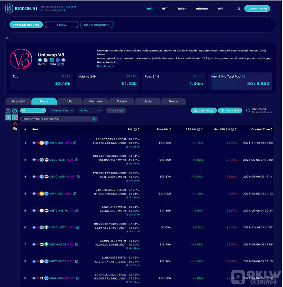
Task: Click the Connect Wallet button
Action: pos(257,9)
